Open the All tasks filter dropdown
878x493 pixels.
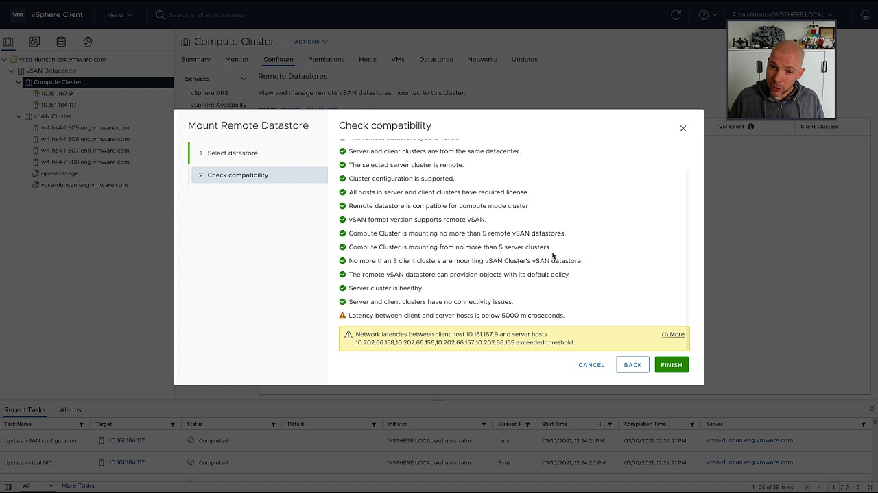[38, 486]
